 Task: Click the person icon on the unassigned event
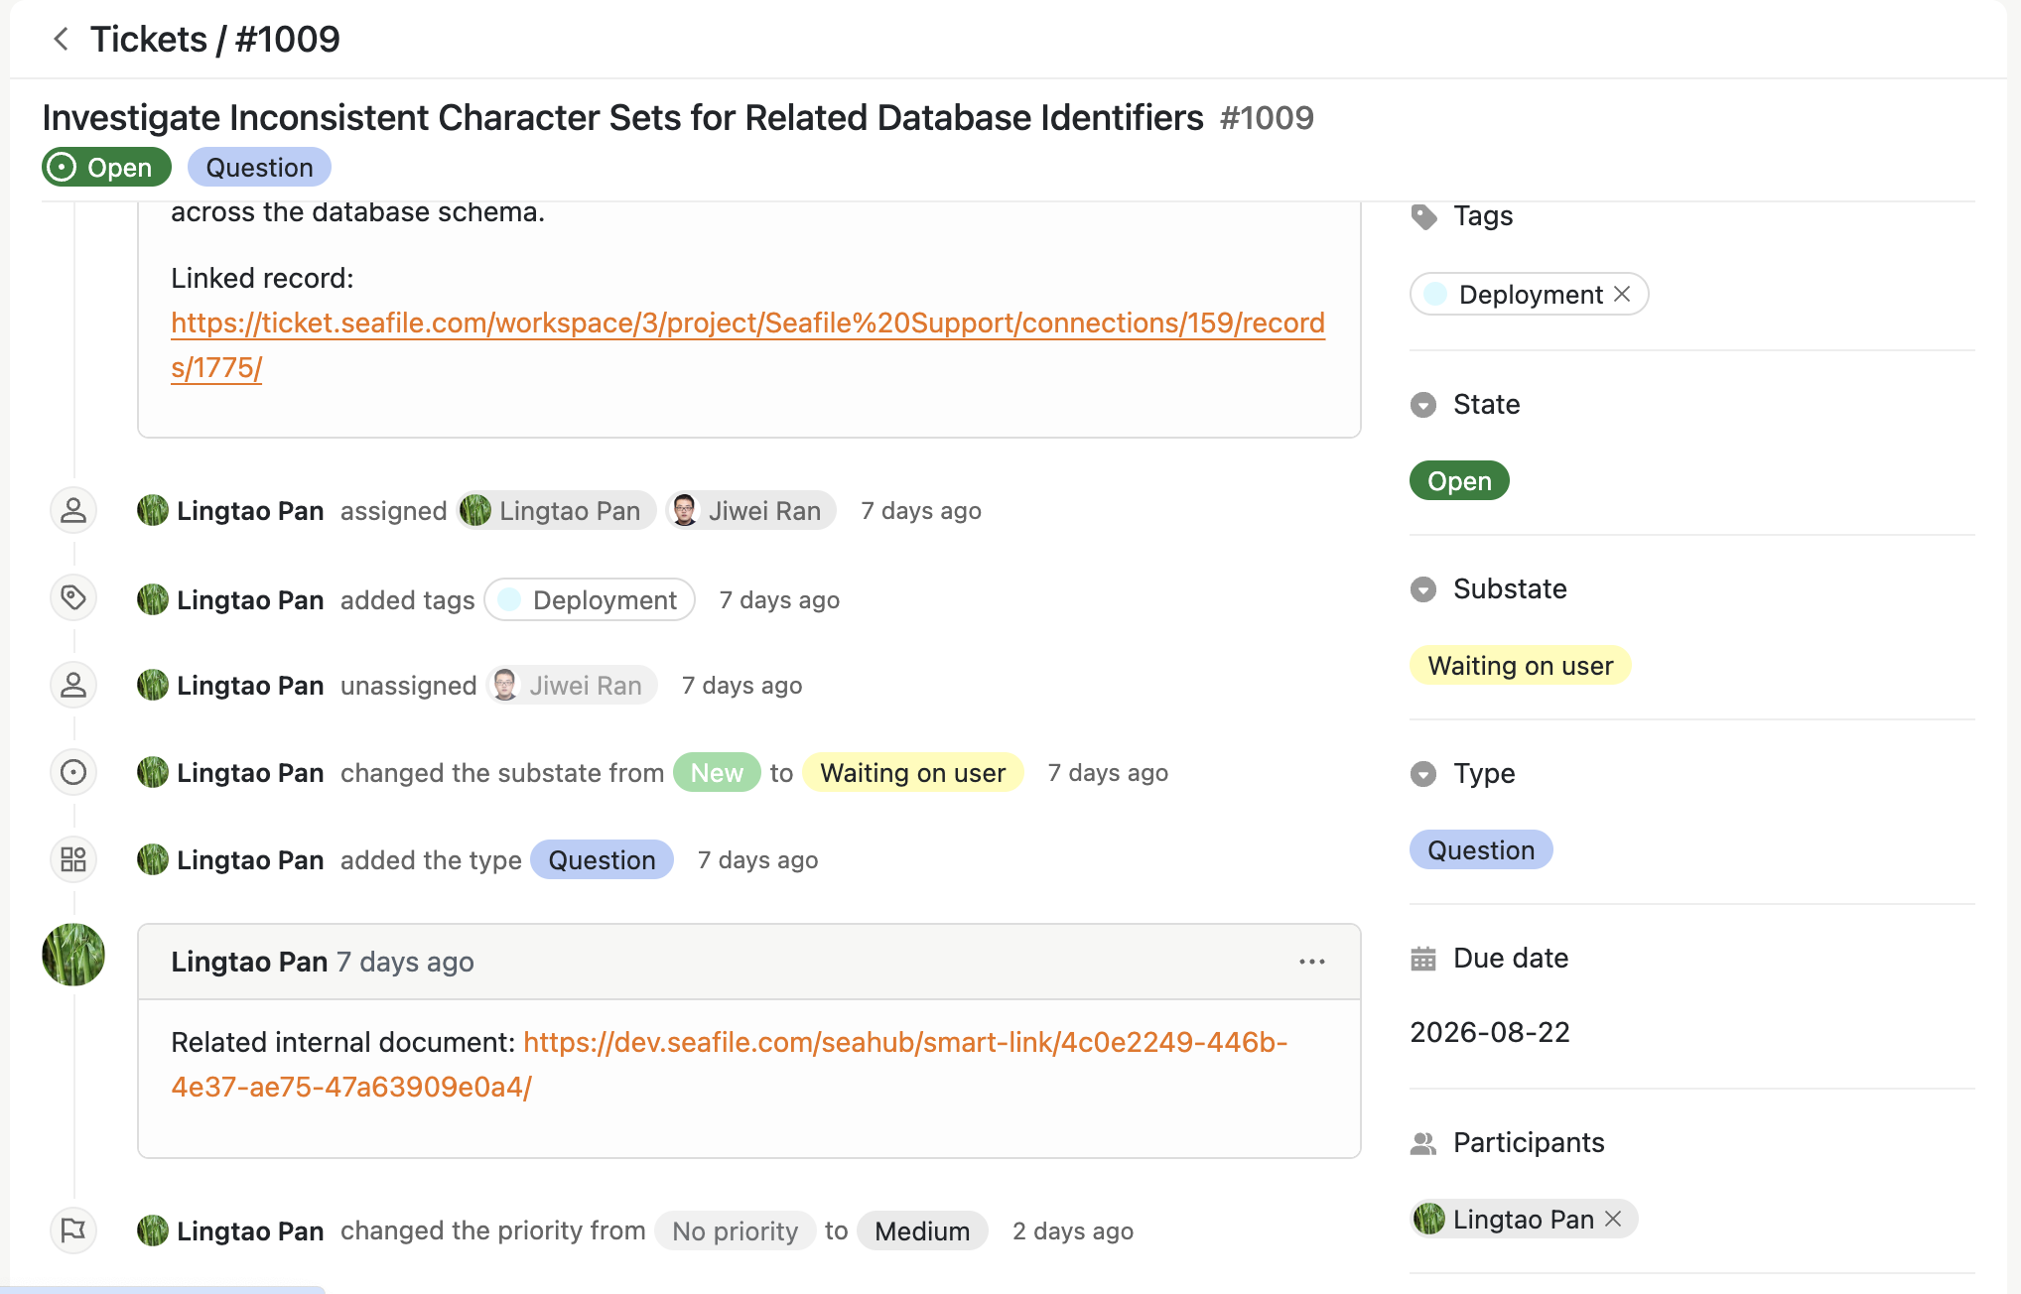(73, 686)
